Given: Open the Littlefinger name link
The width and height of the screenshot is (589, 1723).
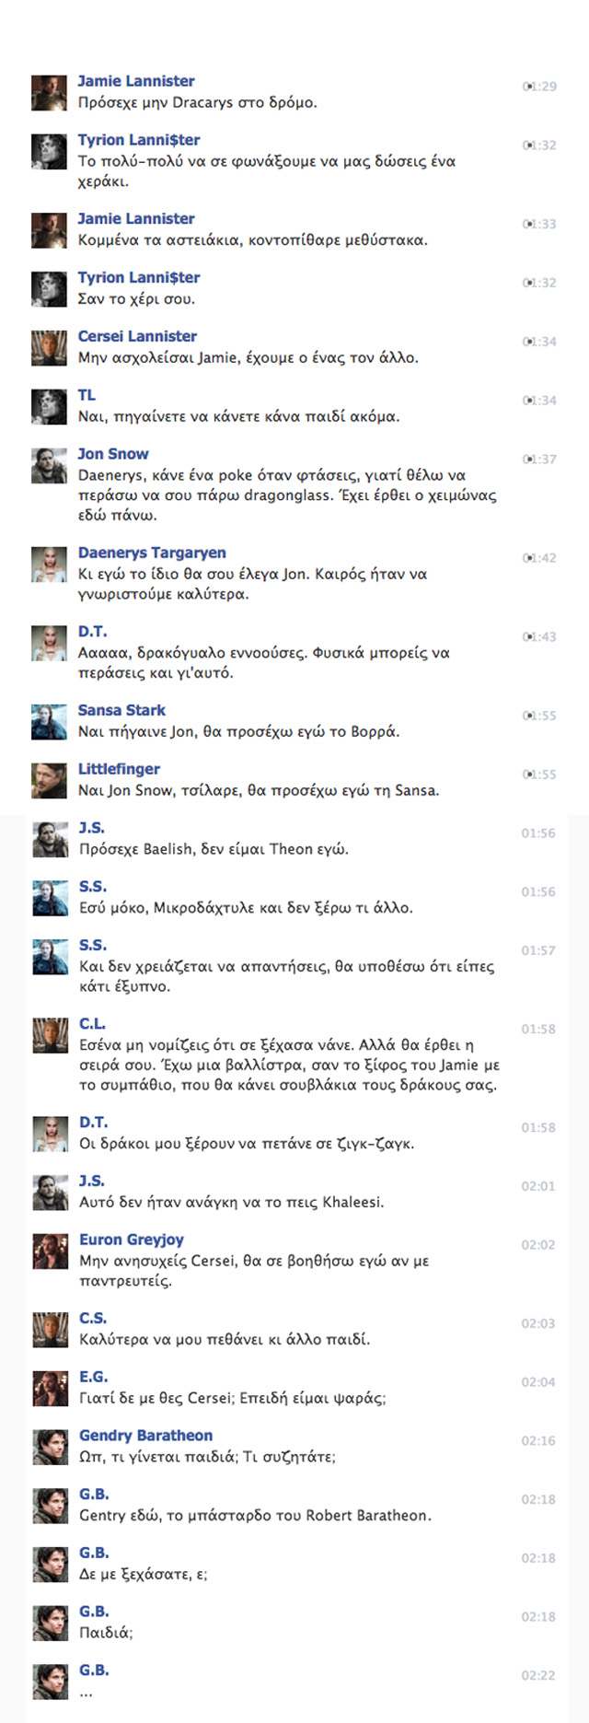Looking at the screenshot, I should pyautogui.click(x=119, y=769).
